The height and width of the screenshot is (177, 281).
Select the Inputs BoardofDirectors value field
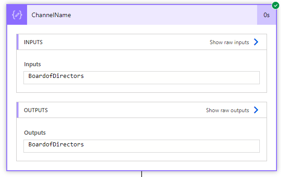pos(142,77)
